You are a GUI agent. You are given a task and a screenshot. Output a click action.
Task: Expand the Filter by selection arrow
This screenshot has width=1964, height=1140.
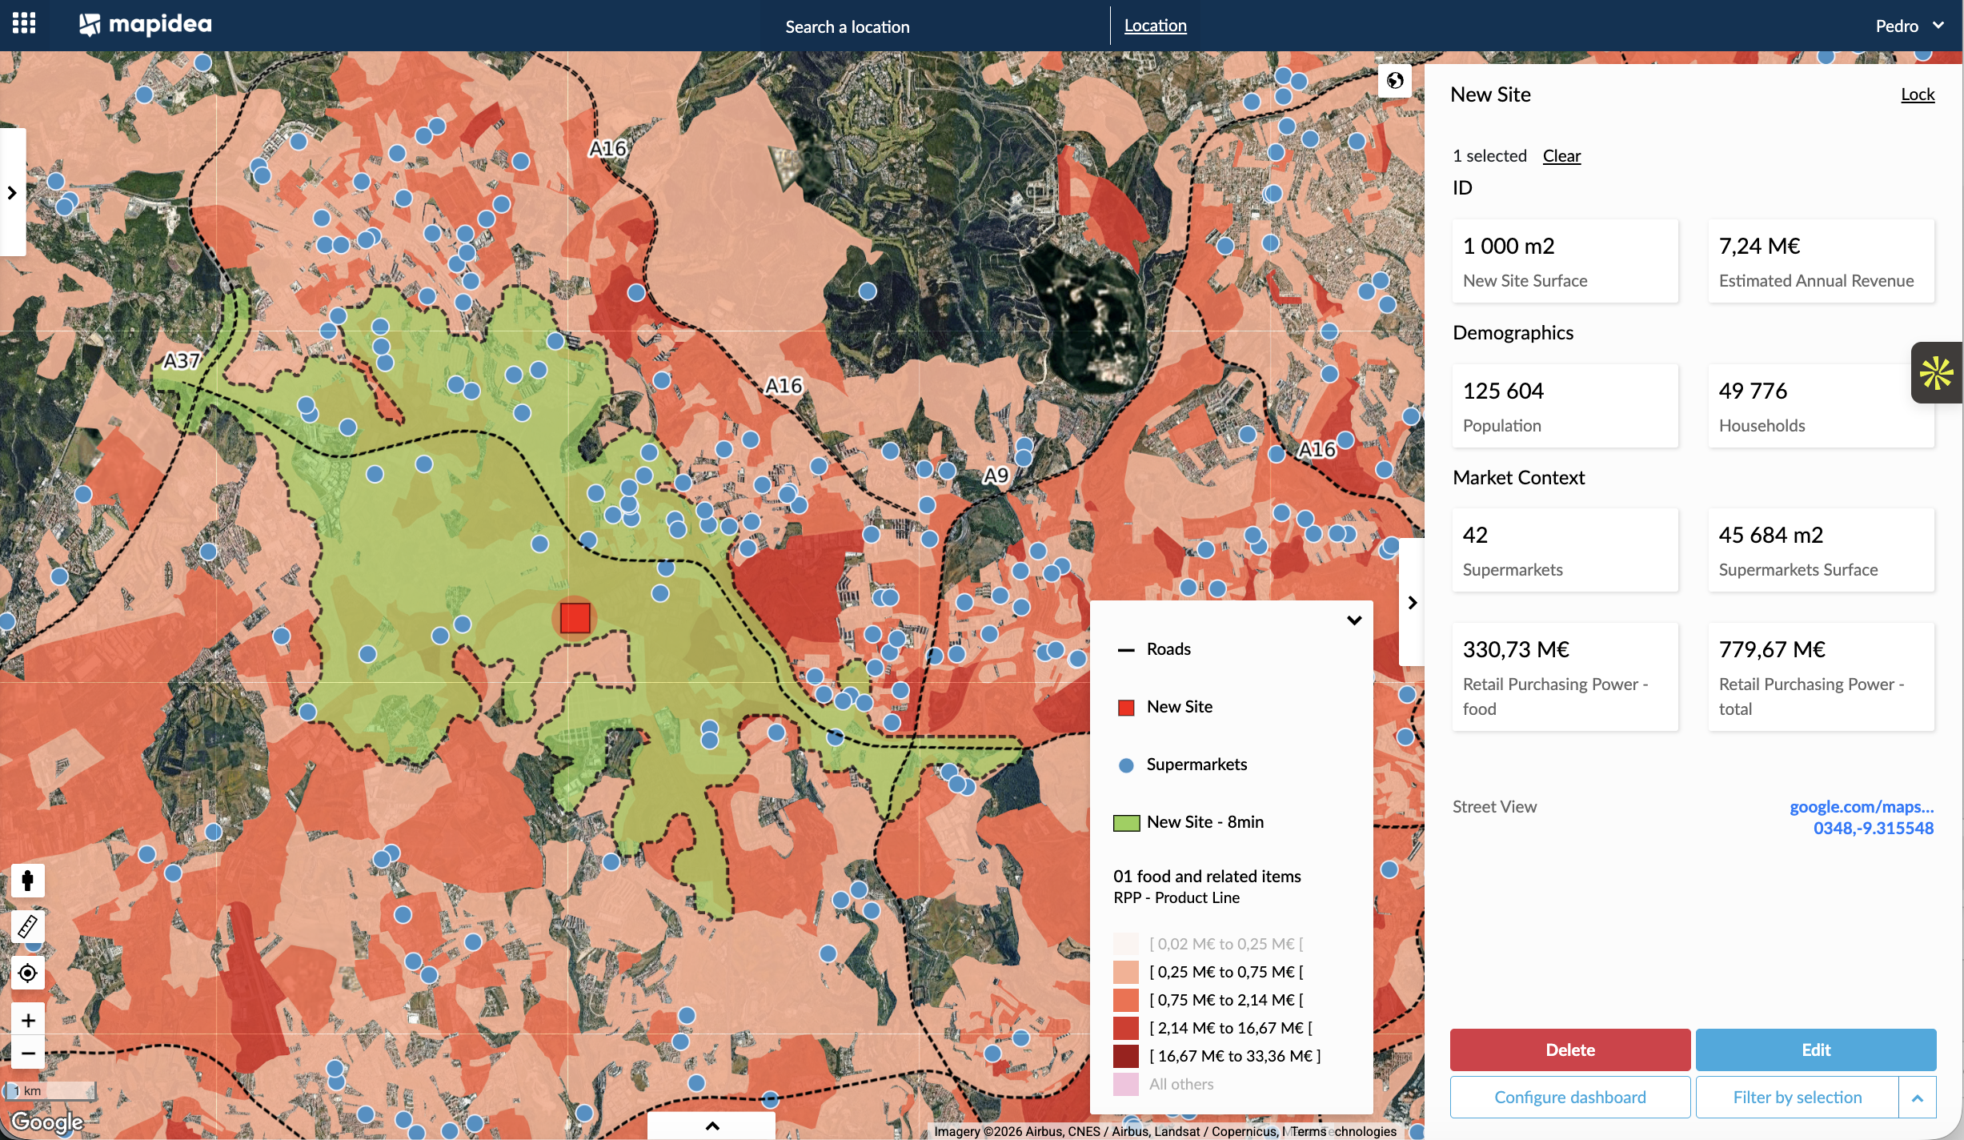(1918, 1098)
